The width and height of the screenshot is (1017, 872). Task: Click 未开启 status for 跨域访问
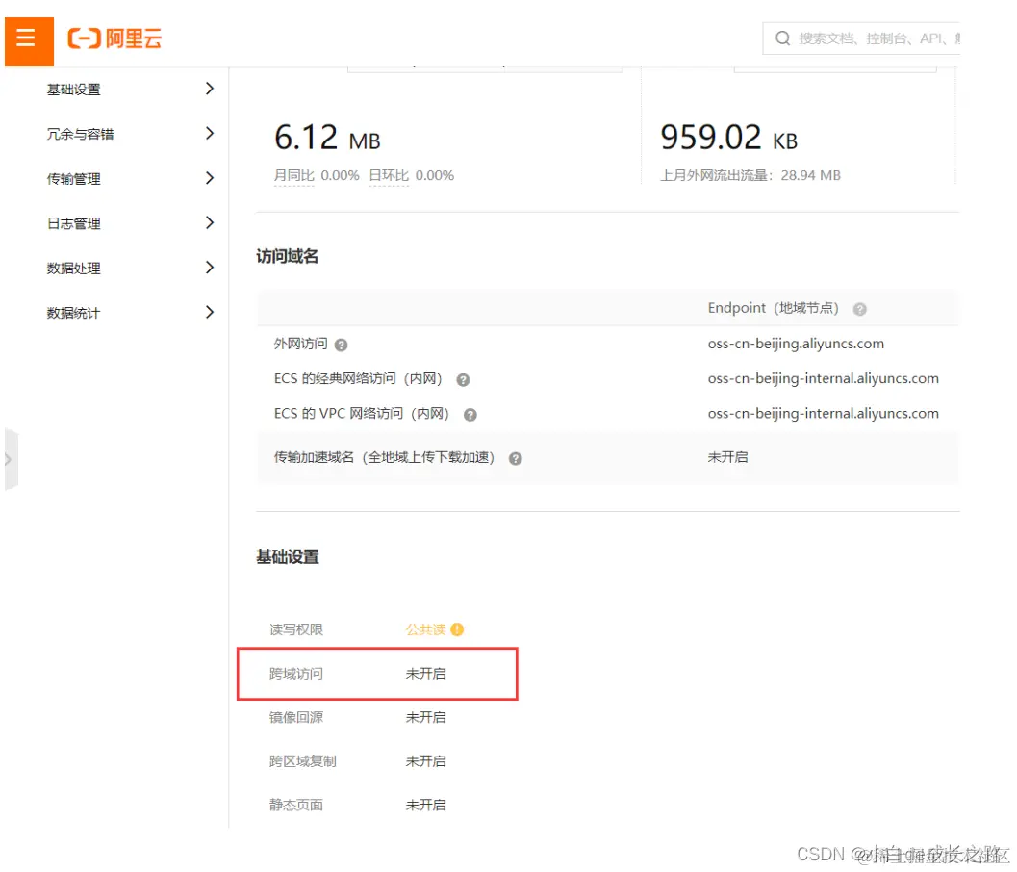point(425,674)
